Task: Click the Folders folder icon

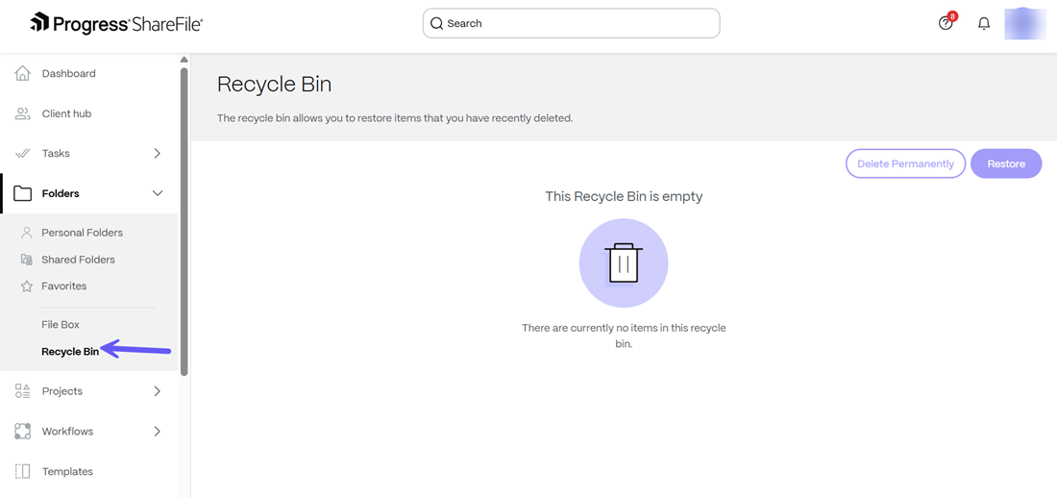Action: (23, 193)
